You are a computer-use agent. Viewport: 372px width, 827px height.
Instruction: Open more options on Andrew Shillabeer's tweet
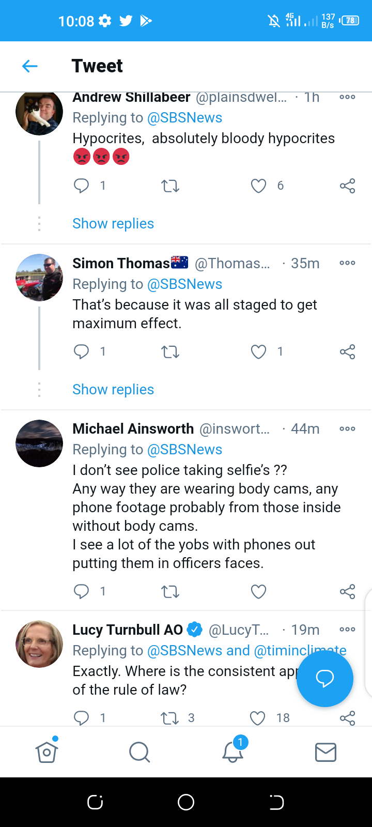pos(347,97)
